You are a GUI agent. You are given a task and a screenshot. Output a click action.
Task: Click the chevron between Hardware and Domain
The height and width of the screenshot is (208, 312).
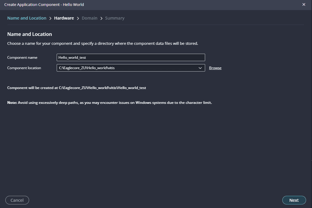78,18
